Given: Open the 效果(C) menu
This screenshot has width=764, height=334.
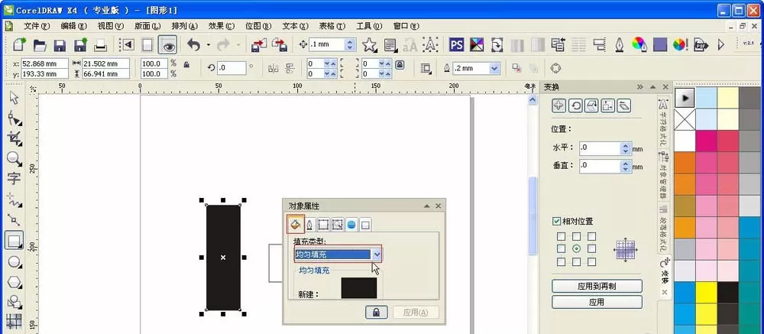Looking at the screenshot, I should 222,26.
